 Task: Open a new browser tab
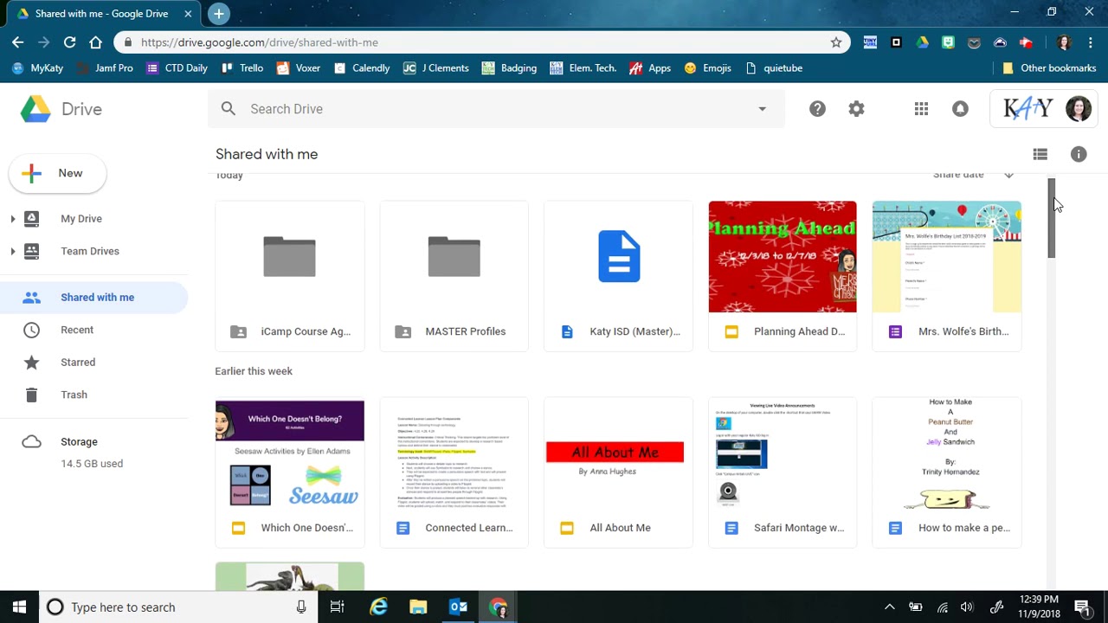coord(219,14)
